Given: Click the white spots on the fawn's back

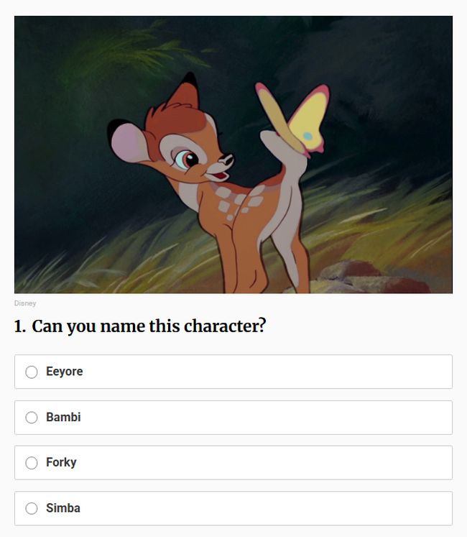Looking at the screenshot, I should [x=236, y=203].
